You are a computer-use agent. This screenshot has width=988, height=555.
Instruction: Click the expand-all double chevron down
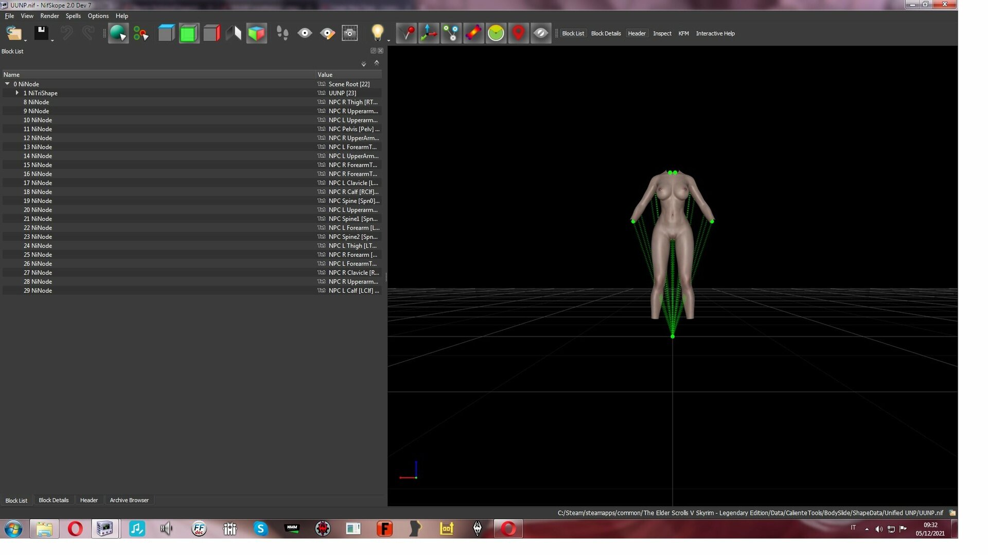pyautogui.click(x=363, y=64)
